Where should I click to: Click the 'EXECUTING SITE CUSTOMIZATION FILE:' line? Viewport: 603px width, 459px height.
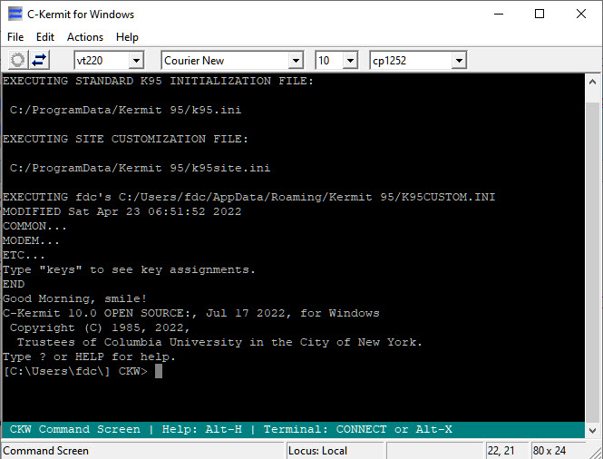coord(125,139)
